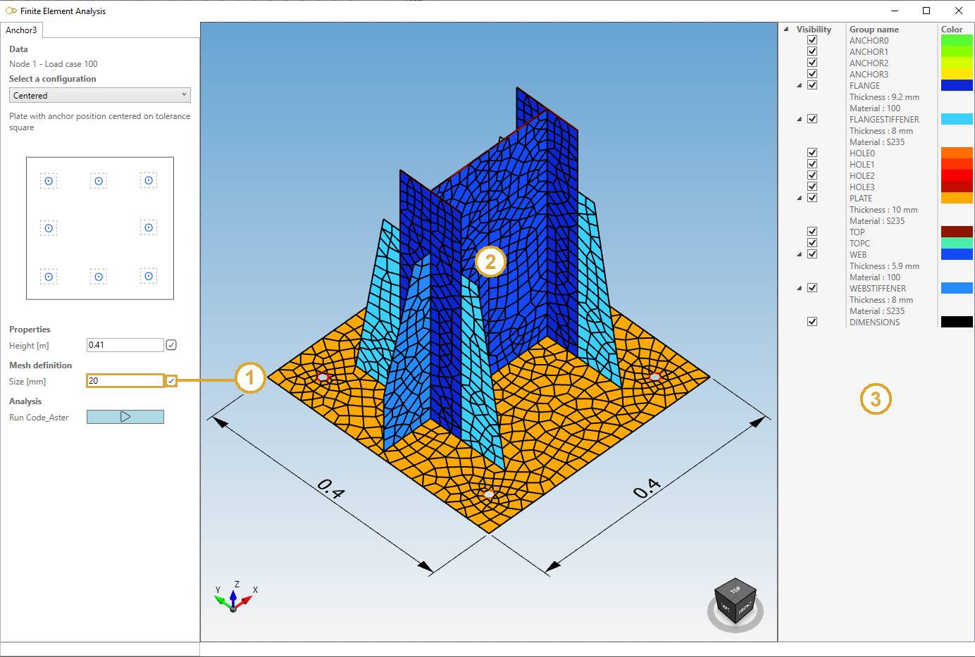Click the Height input field
Image resolution: width=975 pixels, height=657 pixels.
(x=125, y=345)
